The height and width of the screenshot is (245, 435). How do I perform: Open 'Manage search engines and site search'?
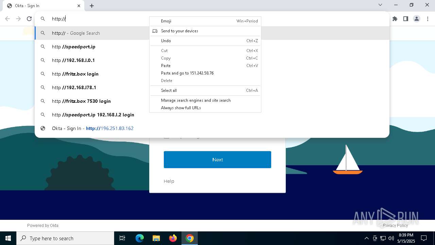(205, 100)
